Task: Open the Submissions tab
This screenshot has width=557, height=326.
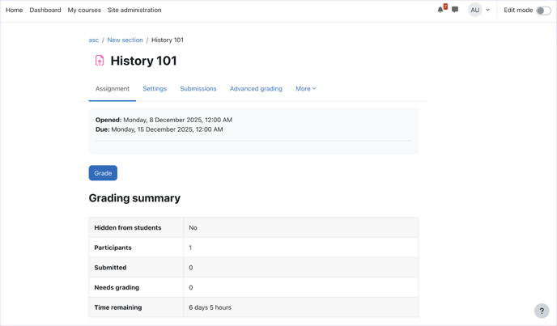Action: point(198,89)
